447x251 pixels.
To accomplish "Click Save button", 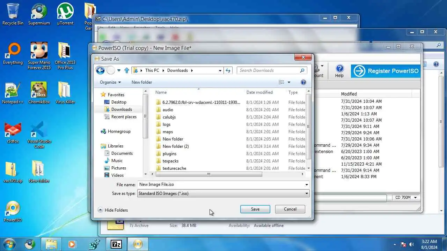I will 255,209.
